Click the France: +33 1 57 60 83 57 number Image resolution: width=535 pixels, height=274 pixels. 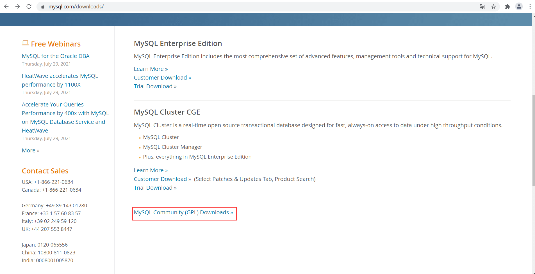(x=51, y=213)
